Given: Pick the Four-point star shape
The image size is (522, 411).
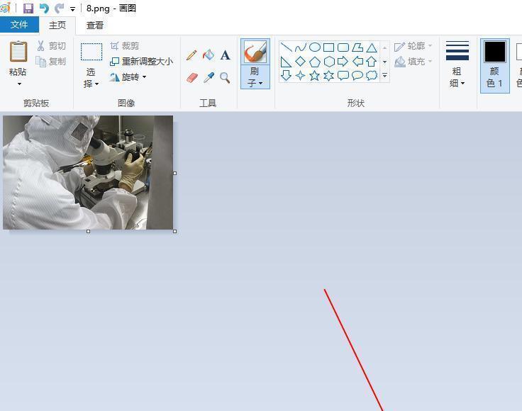Looking at the screenshot, I should click(x=300, y=76).
